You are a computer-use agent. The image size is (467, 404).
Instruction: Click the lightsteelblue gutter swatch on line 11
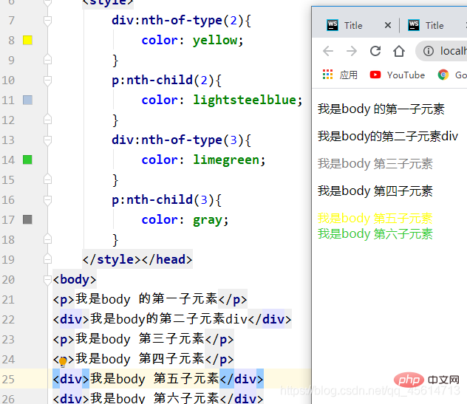tap(27, 100)
